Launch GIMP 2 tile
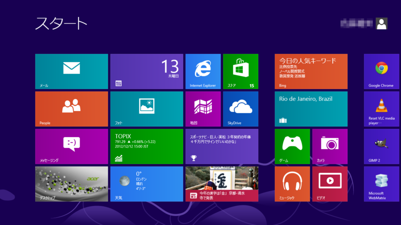The height and width of the screenshot is (225, 401). tap(381, 146)
